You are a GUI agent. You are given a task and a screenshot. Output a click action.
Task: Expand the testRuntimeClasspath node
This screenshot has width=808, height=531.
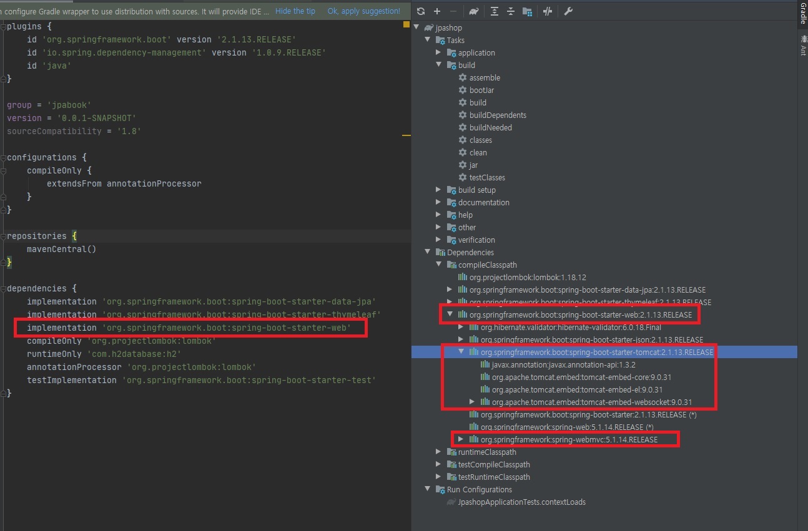click(x=438, y=477)
